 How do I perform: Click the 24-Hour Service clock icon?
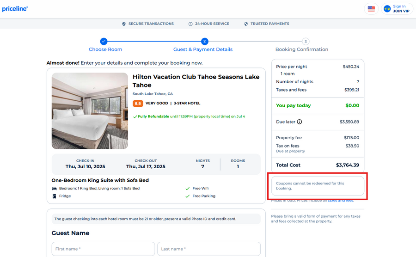tap(190, 24)
